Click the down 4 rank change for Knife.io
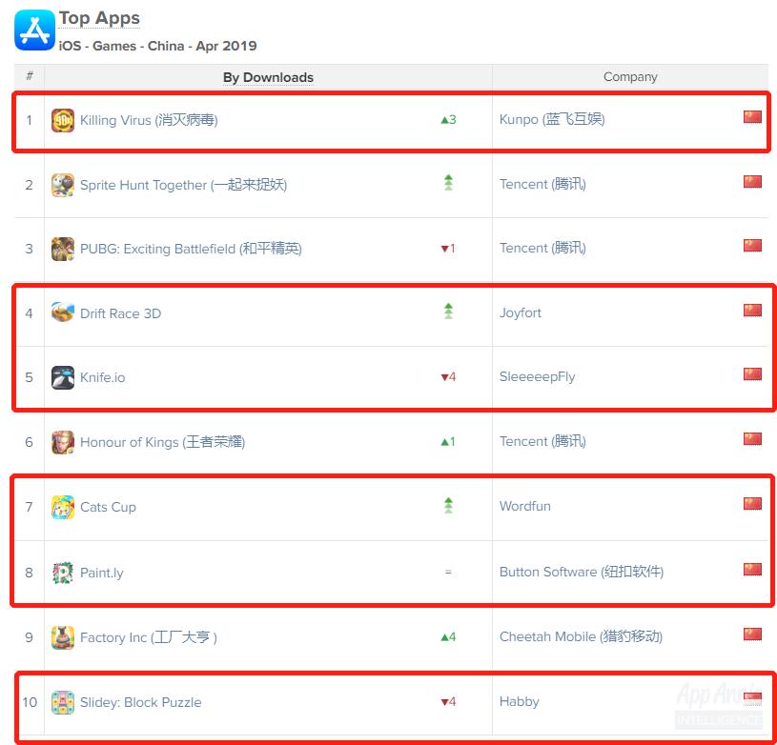The height and width of the screenshot is (745, 777). click(448, 377)
